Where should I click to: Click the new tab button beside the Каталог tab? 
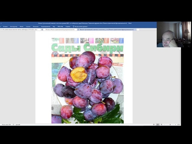(138, 30)
